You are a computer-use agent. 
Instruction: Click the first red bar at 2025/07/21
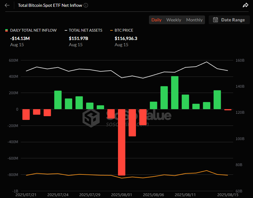pos(26,114)
